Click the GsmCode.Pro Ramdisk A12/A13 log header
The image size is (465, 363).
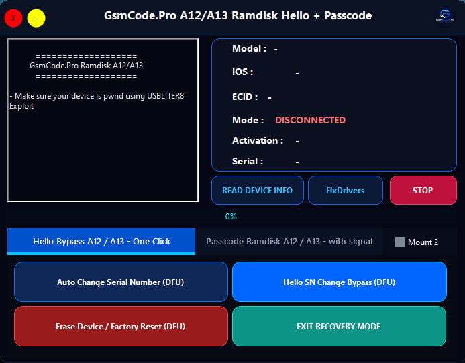(x=87, y=66)
